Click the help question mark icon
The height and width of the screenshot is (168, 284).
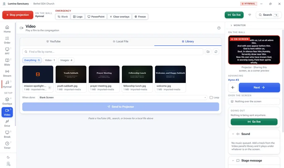[219, 28]
